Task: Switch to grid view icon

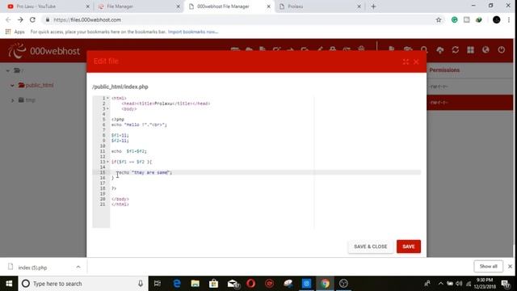Action: coord(470,50)
